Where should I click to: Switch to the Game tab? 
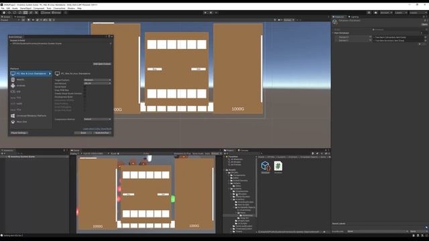click(x=75, y=150)
